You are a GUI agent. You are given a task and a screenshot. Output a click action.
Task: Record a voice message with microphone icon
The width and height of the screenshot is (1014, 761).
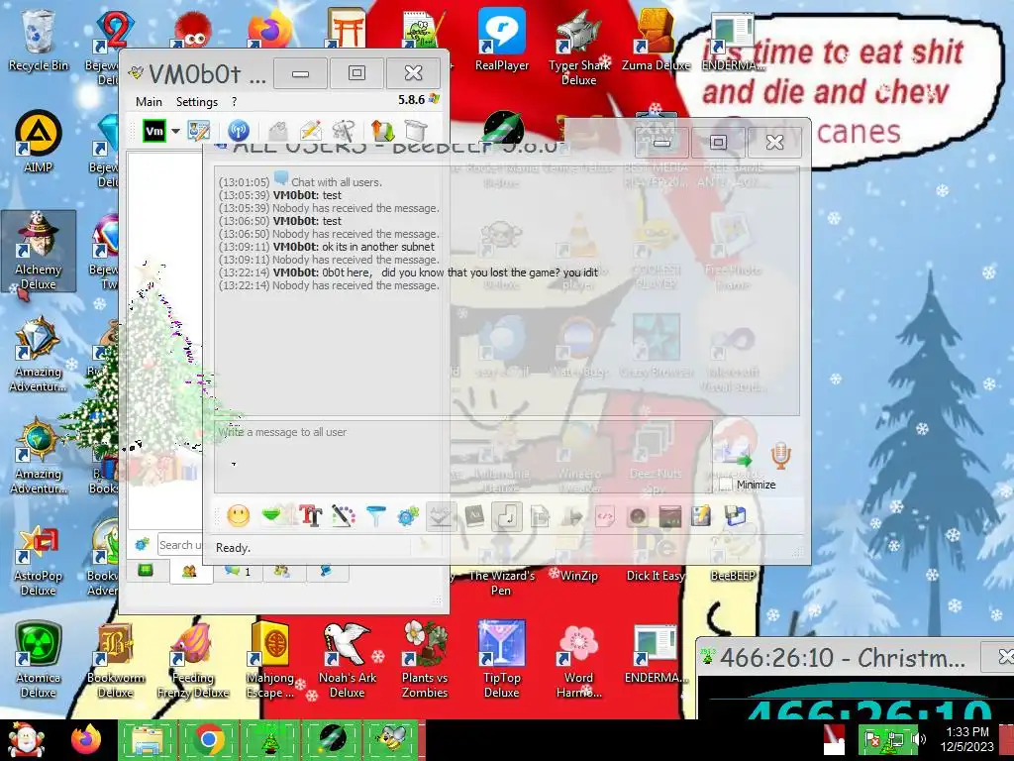pos(780,456)
